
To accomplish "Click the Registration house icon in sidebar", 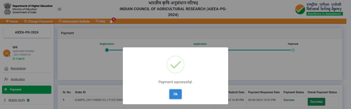I will [x=6, y=69].
